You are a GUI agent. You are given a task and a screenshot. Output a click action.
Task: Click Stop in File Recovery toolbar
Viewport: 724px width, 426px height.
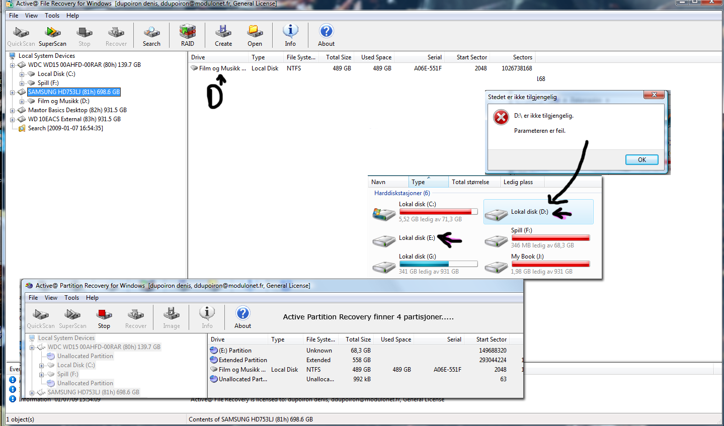click(85, 36)
